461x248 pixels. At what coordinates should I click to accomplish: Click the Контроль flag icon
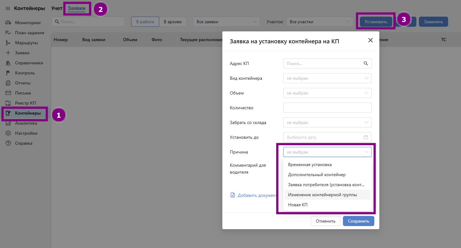click(x=8, y=73)
